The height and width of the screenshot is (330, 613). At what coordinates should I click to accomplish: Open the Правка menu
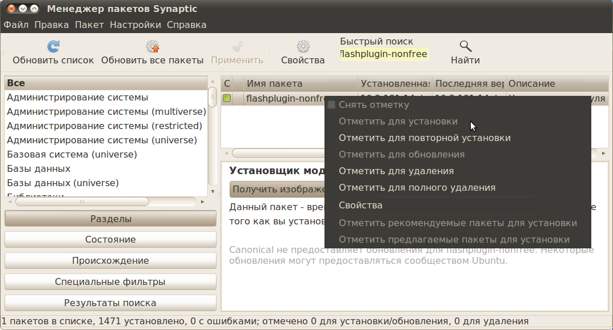[x=51, y=25]
